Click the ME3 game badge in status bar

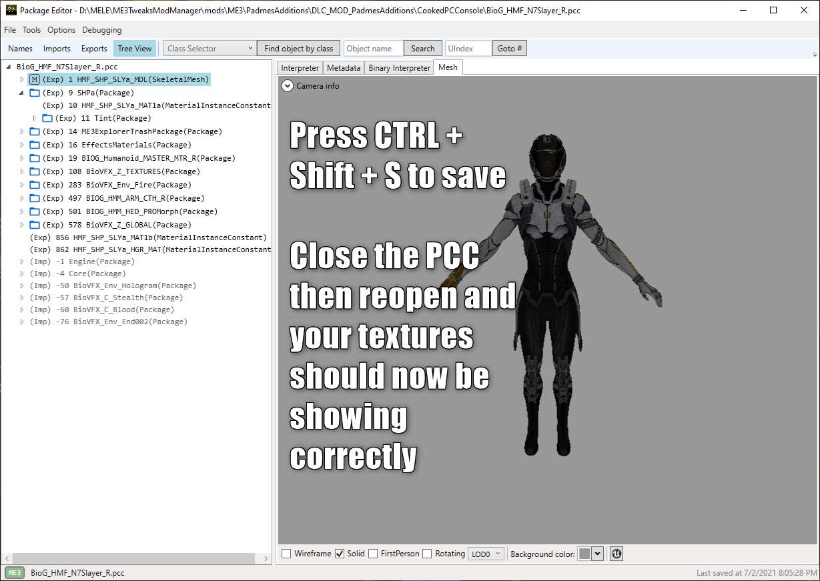pyautogui.click(x=15, y=573)
